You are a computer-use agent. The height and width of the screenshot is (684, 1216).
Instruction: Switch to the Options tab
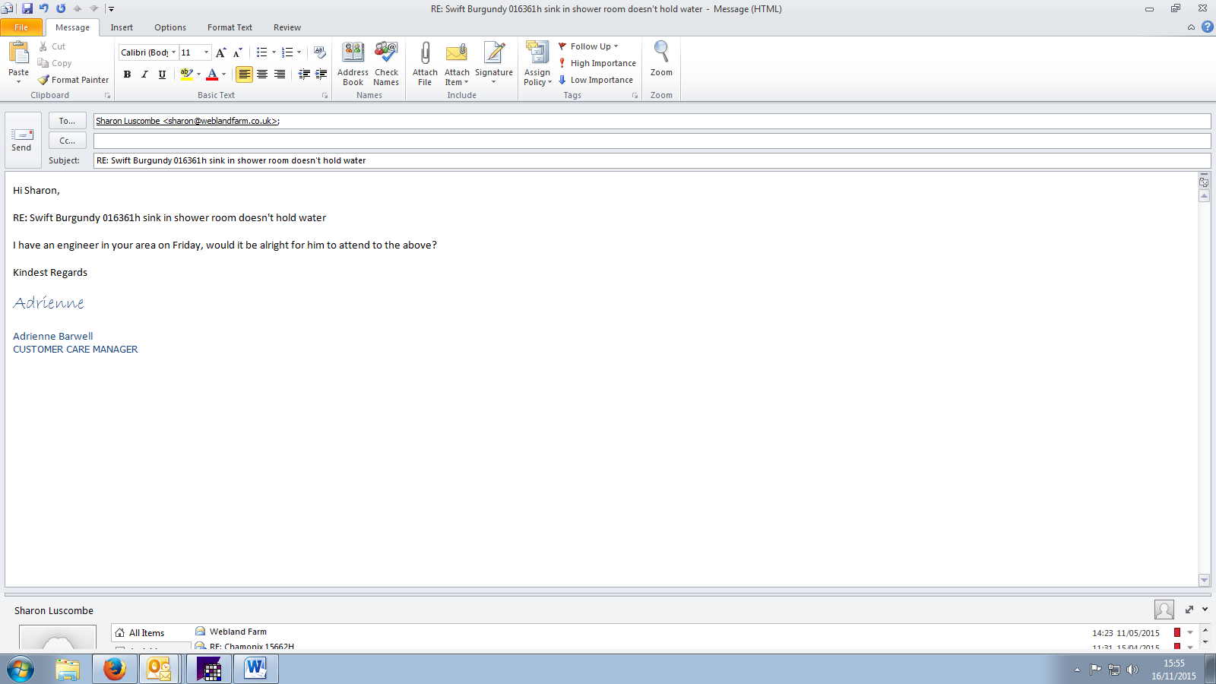coord(170,27)
